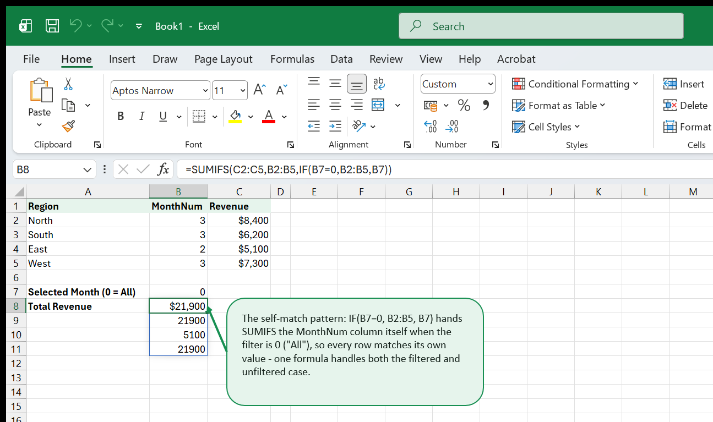The image size is (713, 422).
Task: Align text to the top
Action: (x=314, y=83)
